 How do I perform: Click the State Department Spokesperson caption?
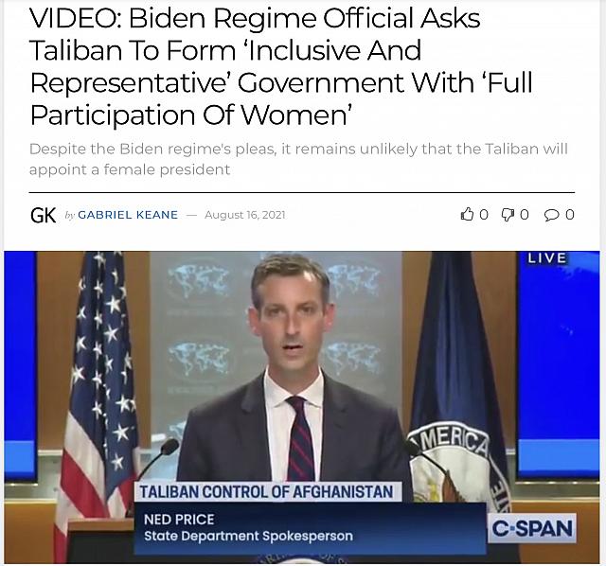click(248, 537)
